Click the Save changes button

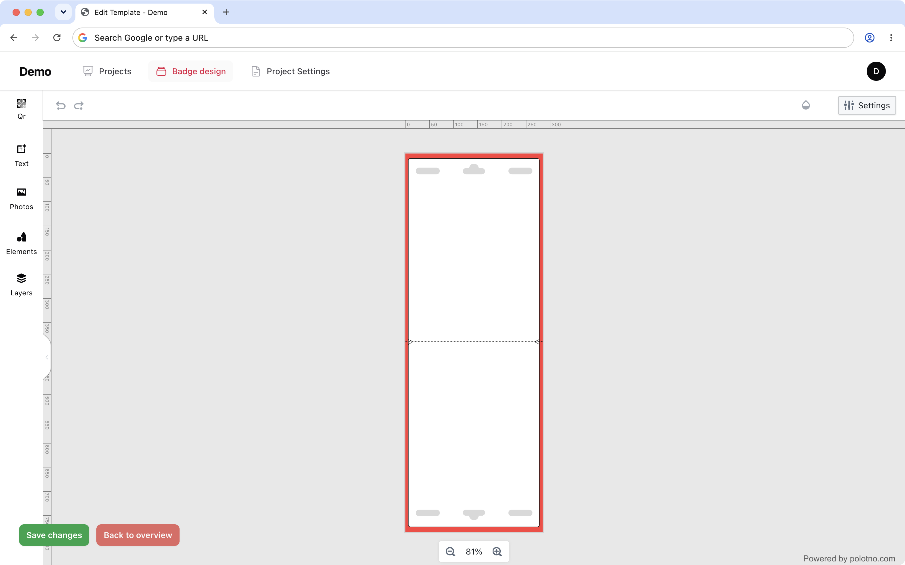[54, 535]
